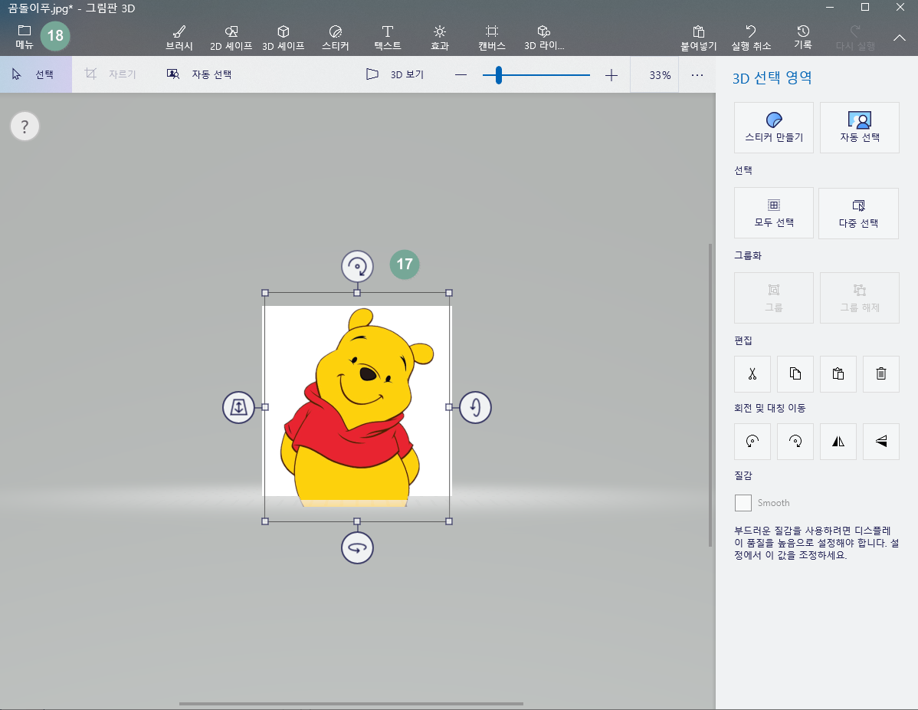918x710 pixels.
Task: Click 실행 취소 undo button
Action: tap(751, 38)
